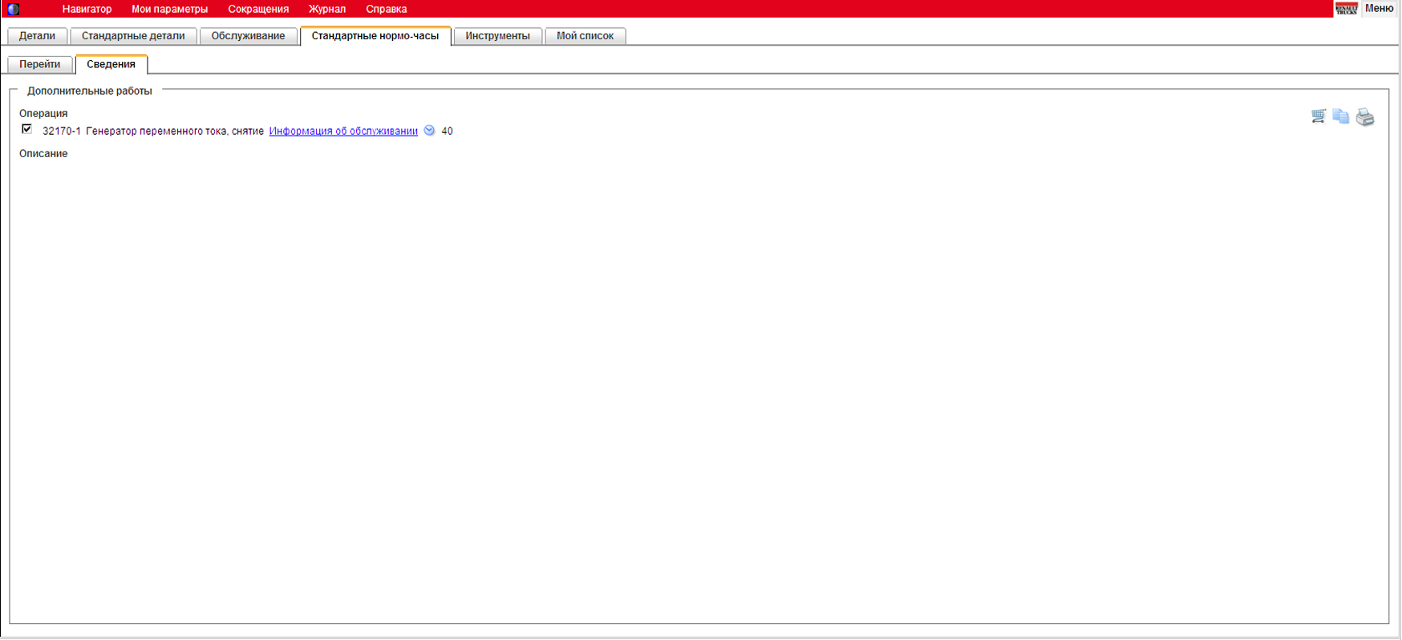Image resolution: width=1402 pixels, height=640 pixels.
Task: Open the Журнал menu
Action: click(x=326, y=9)
